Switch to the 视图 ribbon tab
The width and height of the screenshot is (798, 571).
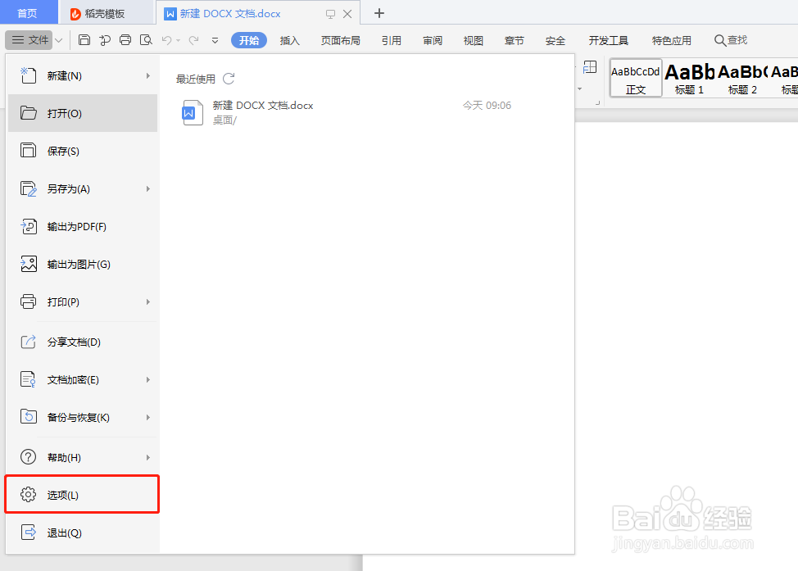pos(474,40)
